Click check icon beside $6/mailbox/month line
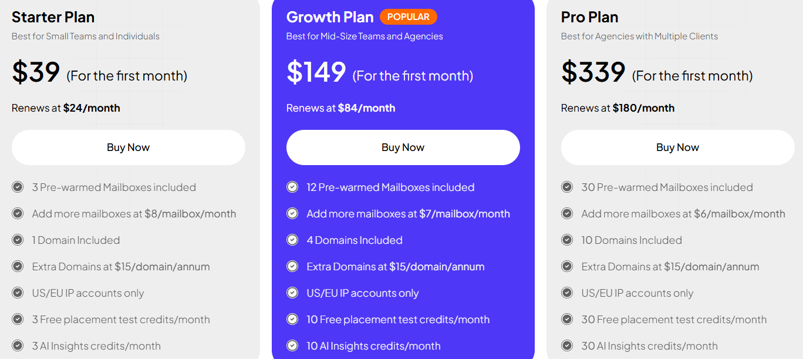Viewport: 803px width, 359px height. click(567, 213)
